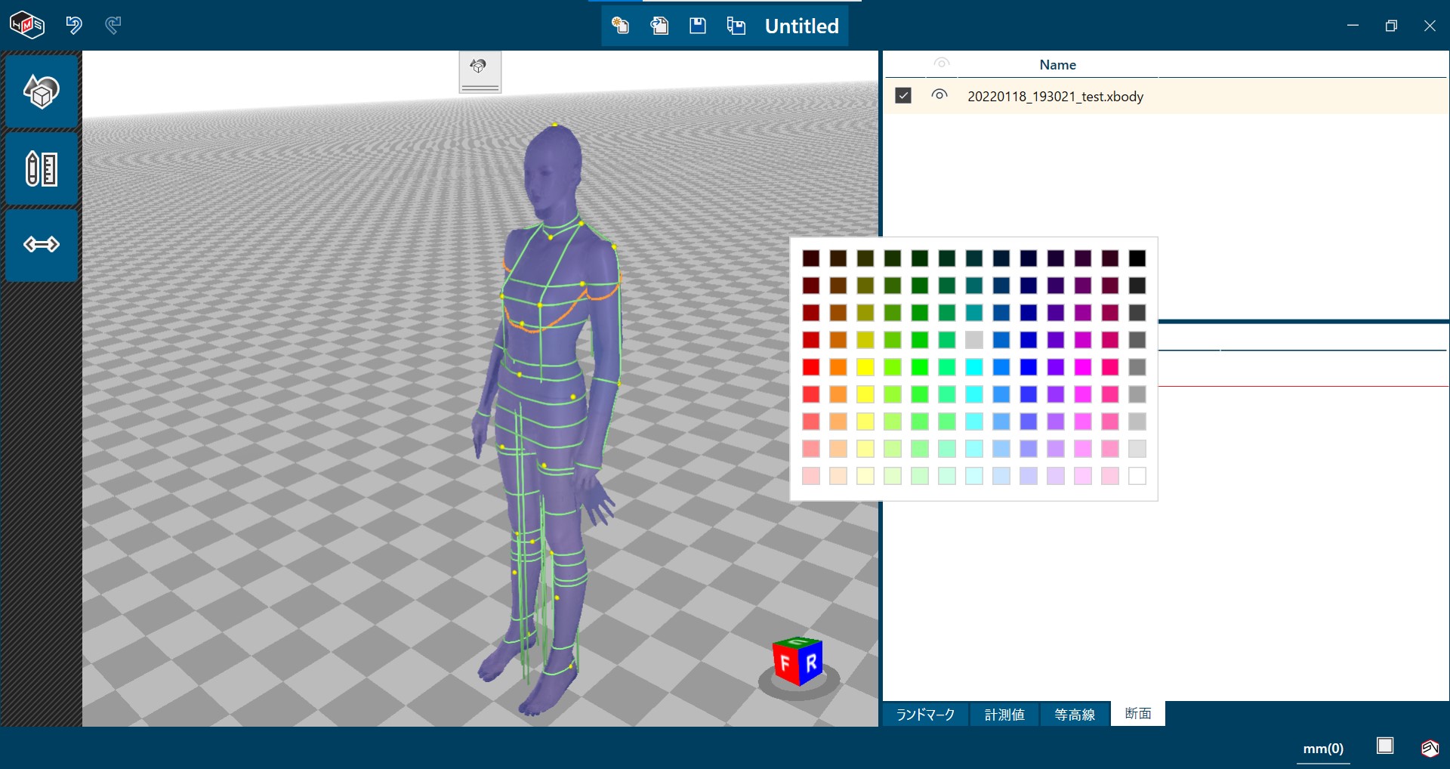
Task: Restore down the application window
Action: coord(1391,26)
